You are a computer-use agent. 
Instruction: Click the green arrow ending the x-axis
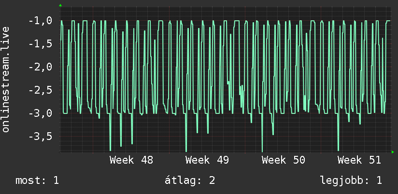pos(393,152)
